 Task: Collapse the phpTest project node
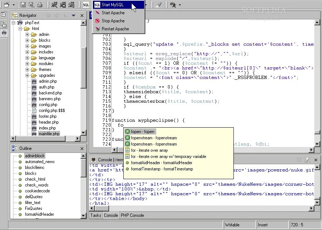click(13, 23)
